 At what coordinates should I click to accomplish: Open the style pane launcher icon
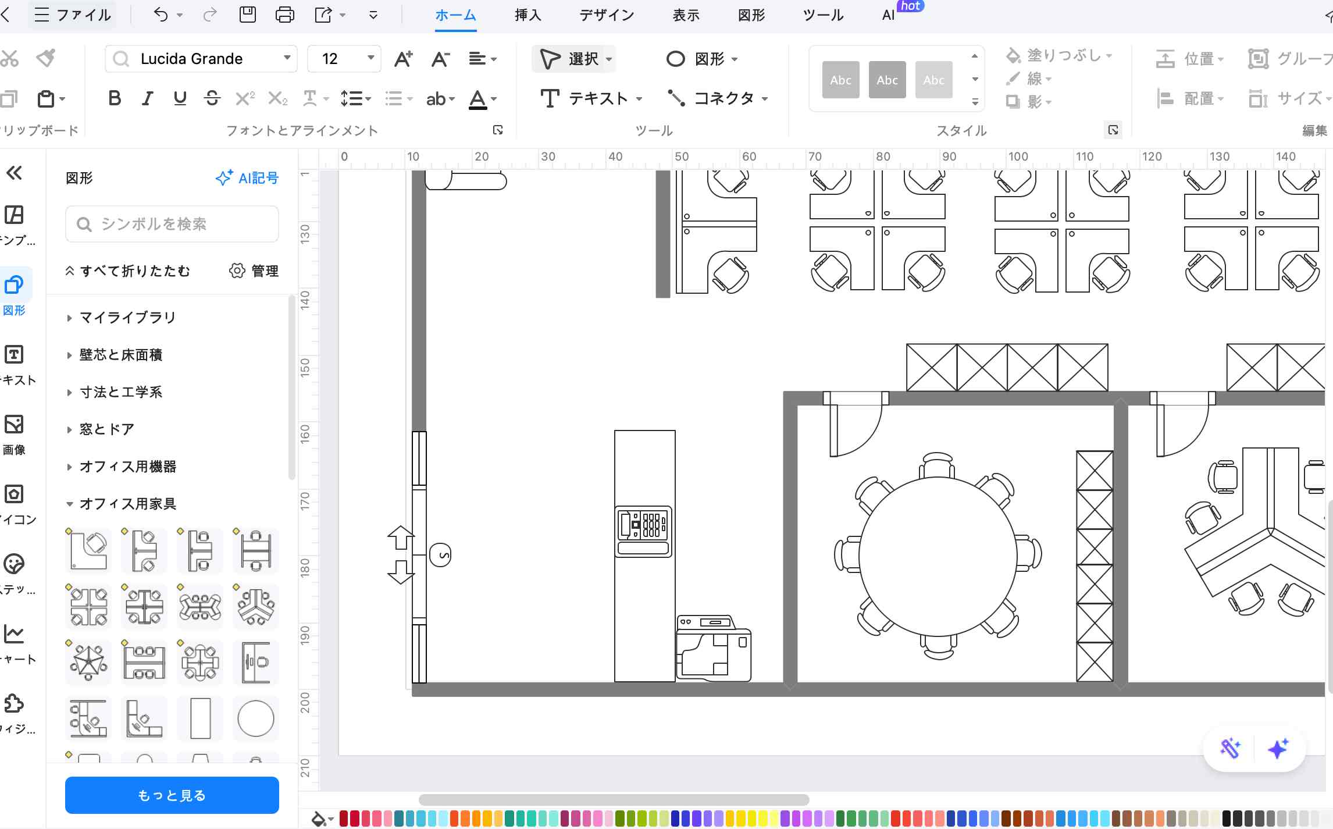pos(1113,130)
